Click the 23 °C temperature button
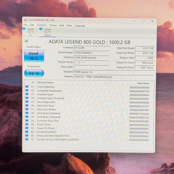The width and height of the screenshot is (174, 174). 34,73
